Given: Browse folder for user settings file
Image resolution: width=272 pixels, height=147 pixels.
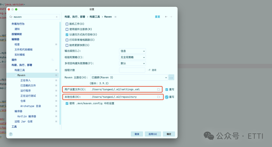Looking at the screenshot, I should click(x=159, y=89).
